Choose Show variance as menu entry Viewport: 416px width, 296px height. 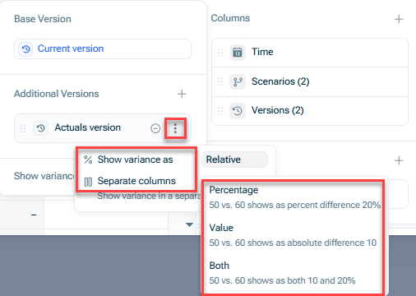136,160
